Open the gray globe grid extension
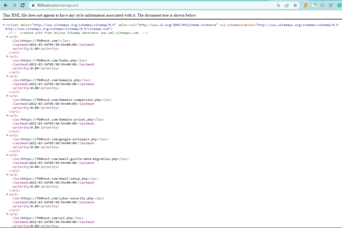The width and height of the screenshot is (342, 228). point(322,5)
